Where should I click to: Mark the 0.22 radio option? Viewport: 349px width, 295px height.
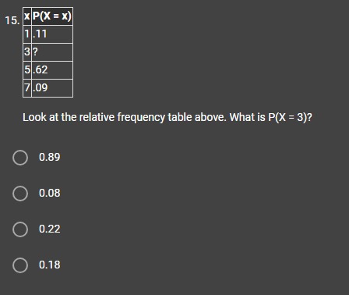(x=20, y=229)
